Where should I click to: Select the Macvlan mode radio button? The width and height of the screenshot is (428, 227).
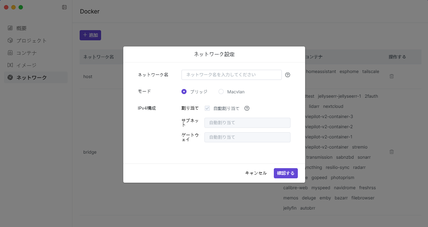221,92
